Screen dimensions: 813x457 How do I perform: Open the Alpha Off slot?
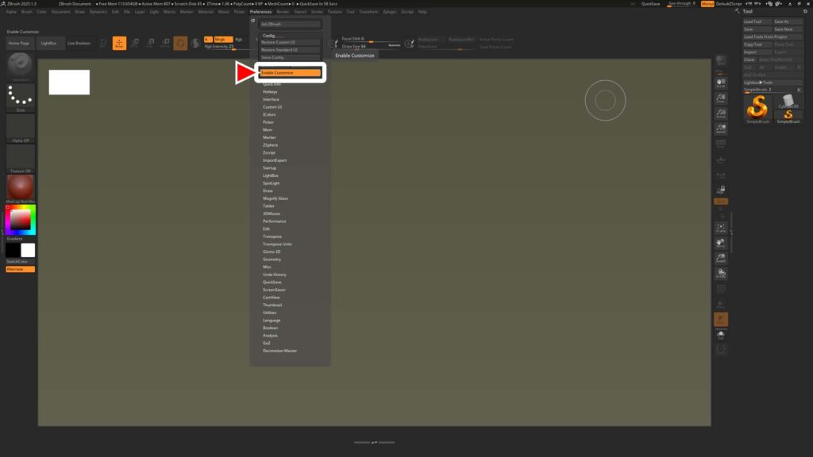click(x=20, y=127)
